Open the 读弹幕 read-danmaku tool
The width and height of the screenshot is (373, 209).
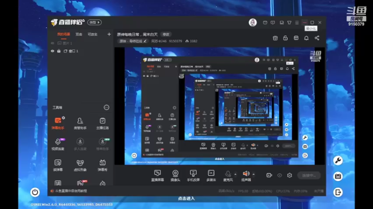pos(58,165)
